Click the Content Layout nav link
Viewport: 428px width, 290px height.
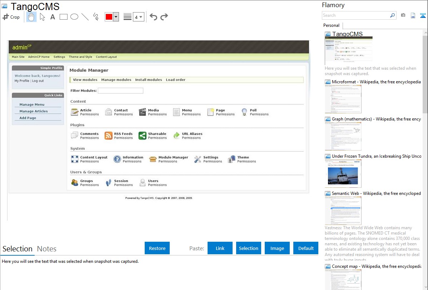(106, 57)
